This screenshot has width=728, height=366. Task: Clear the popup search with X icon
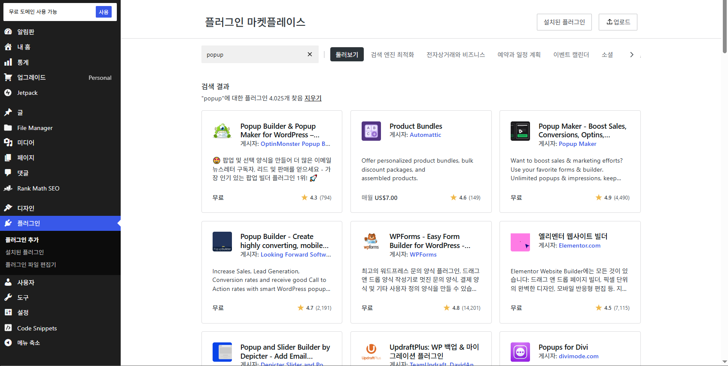[310, 54]
